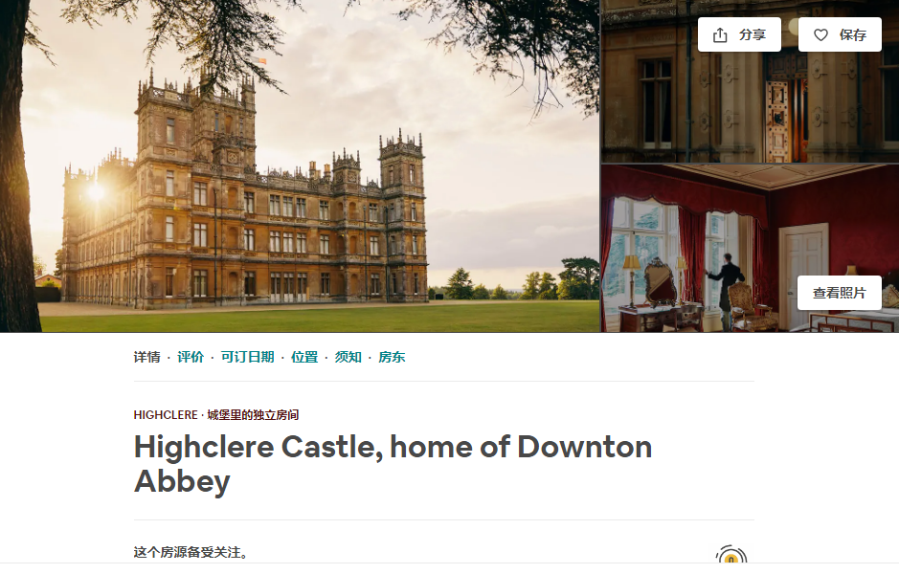Open main Highclere Castle exterior photo
The image size is (899, 574).
tap(300, 166)
